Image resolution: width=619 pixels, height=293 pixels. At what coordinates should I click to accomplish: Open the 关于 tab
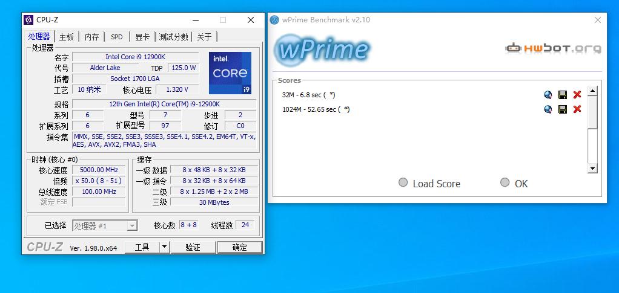(204, 37)
